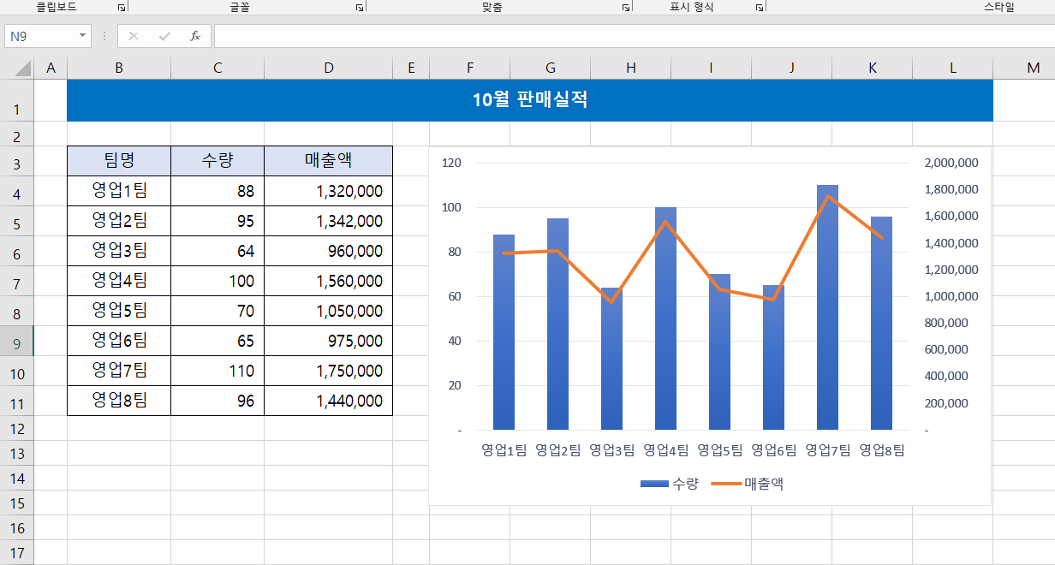Select the sales cell 1,342,000
Screen dimensions: 1055x565
[329, 221]
